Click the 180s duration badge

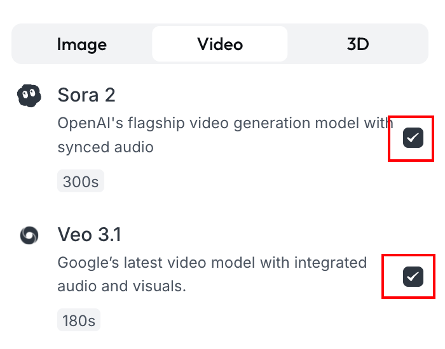coord(79,320)
